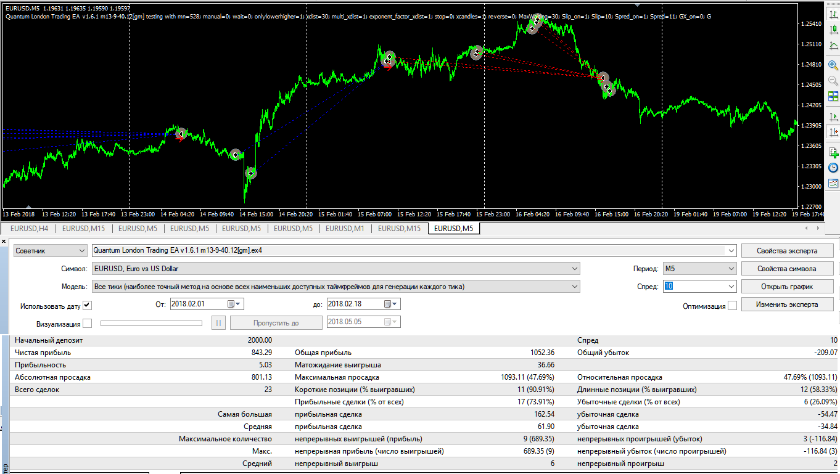Open the chart templates icon
Viewport: 840px width, 474px height.
click(833, 183)
